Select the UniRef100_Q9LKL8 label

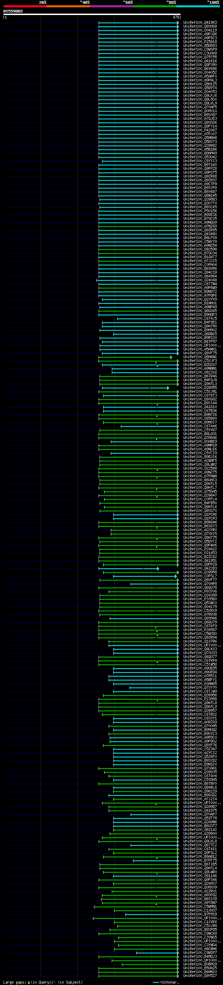[200, 841]
